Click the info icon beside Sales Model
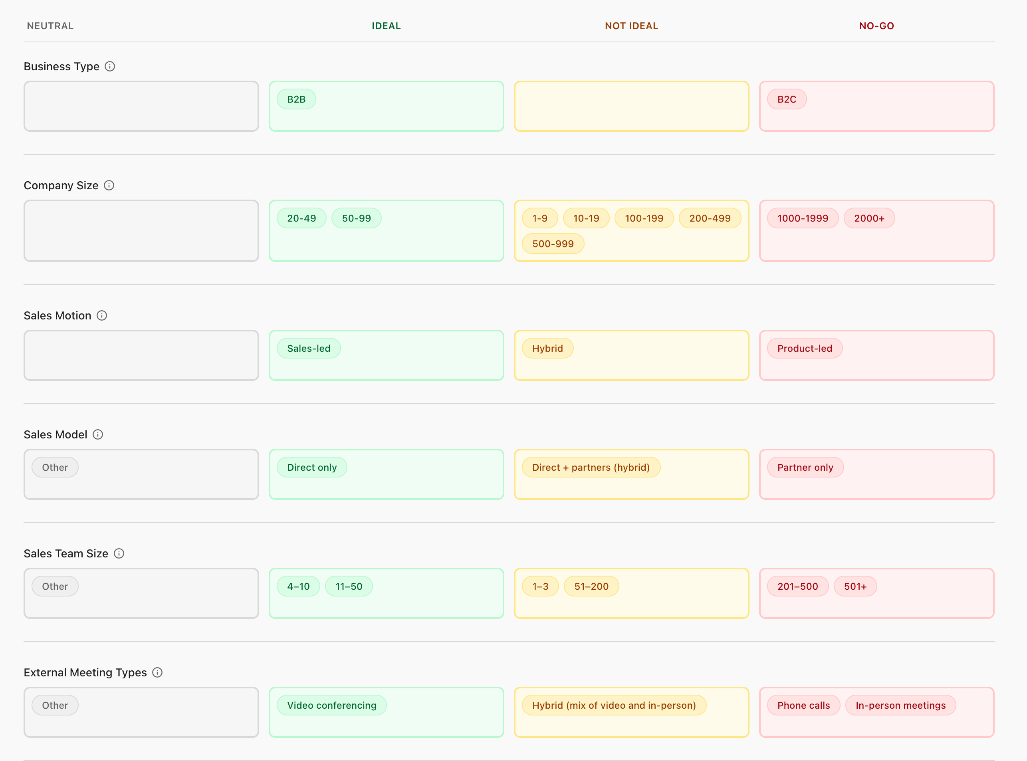The width and height of the screenshot is (1027, 761). click(98, 434)
